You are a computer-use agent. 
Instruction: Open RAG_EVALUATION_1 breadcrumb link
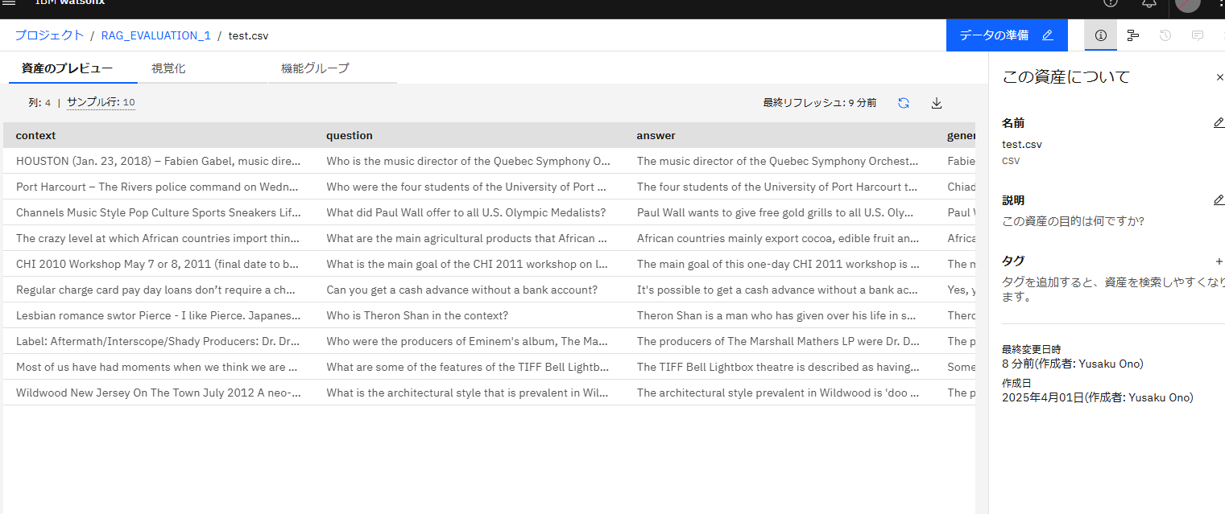[156, 35]
